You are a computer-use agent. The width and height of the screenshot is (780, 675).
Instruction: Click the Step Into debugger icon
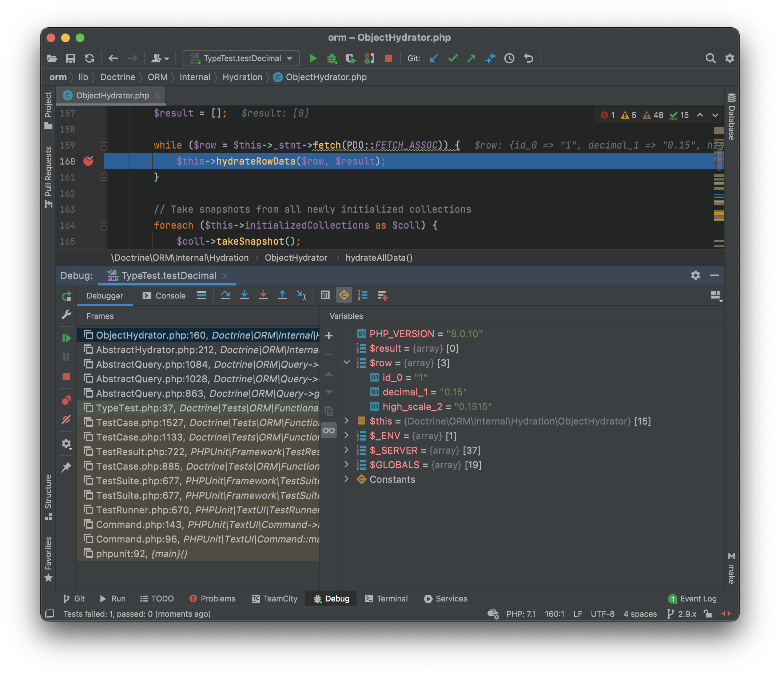(x=244, y=295)
